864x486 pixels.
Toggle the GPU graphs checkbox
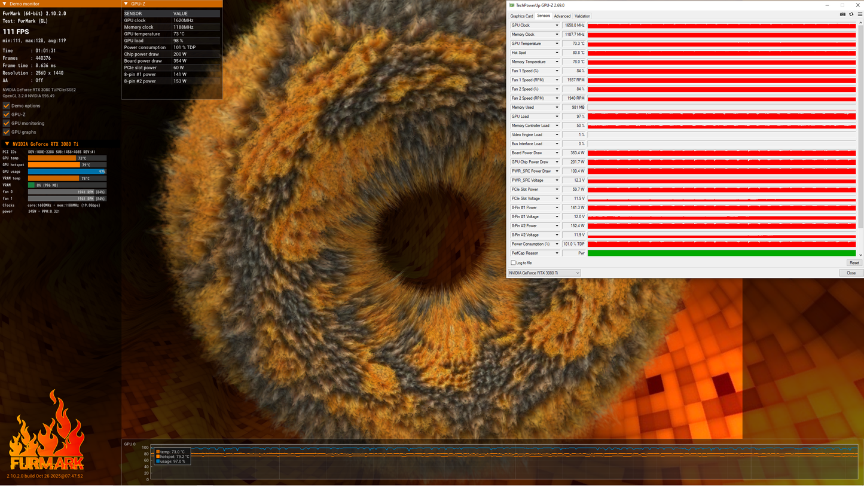point(7,132)
